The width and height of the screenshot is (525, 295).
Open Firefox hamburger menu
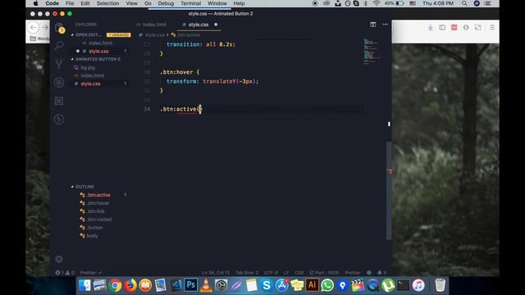pos(492,27)
